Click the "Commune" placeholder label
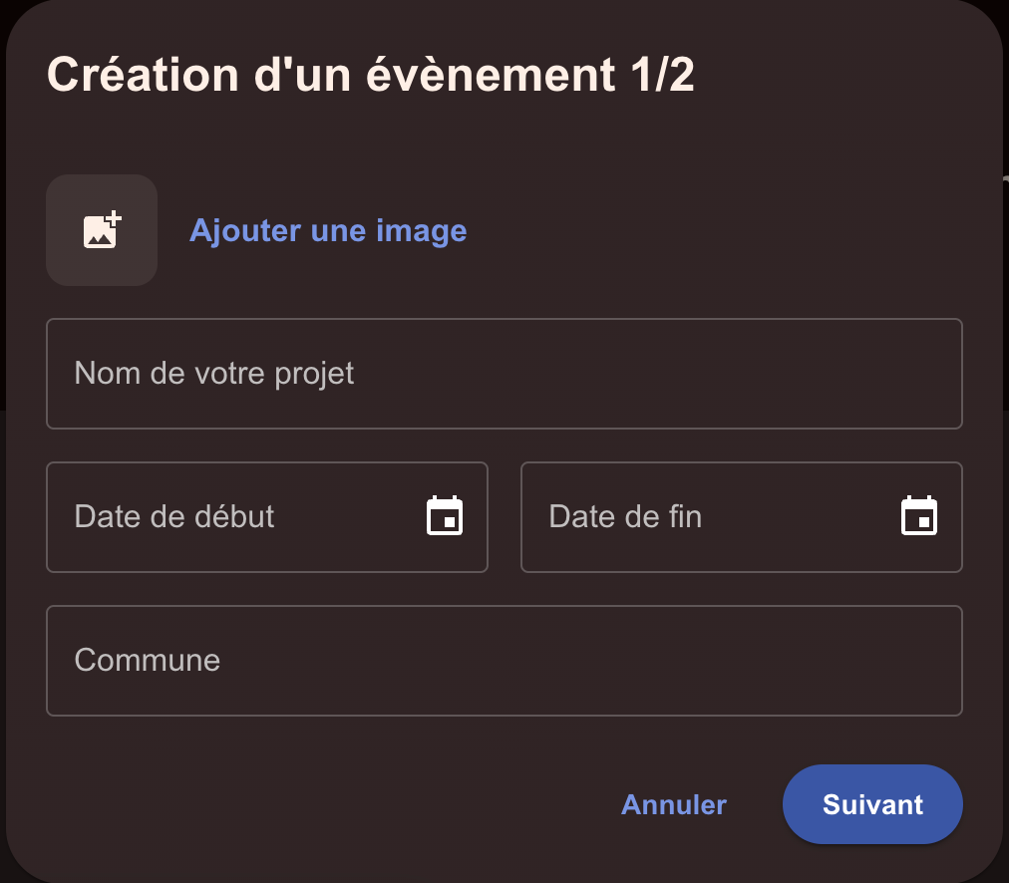This screenshot has height=883, width=1009. (x=148, y=661)
